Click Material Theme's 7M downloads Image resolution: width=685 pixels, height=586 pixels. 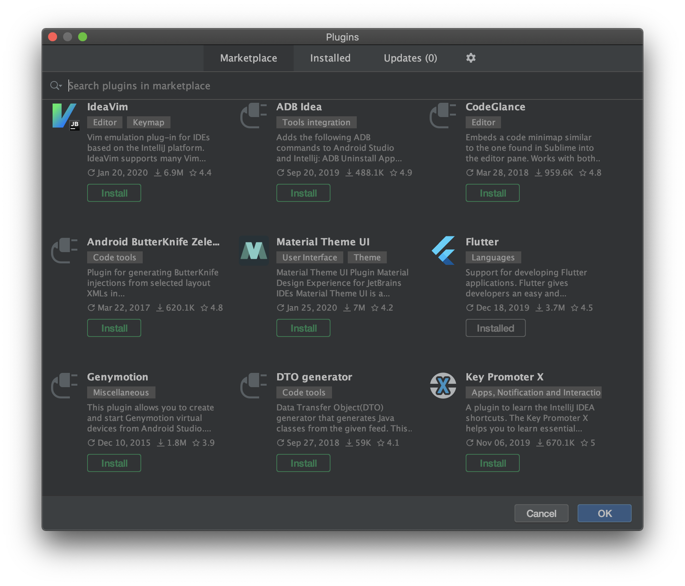[354, 308]
